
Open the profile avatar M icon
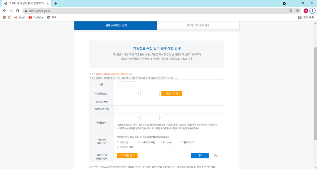(306, 11)
